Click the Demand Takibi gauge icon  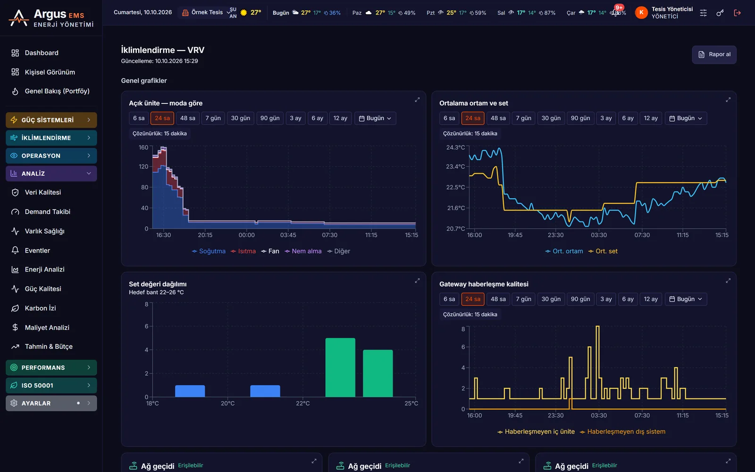click(x=15, y=212)
